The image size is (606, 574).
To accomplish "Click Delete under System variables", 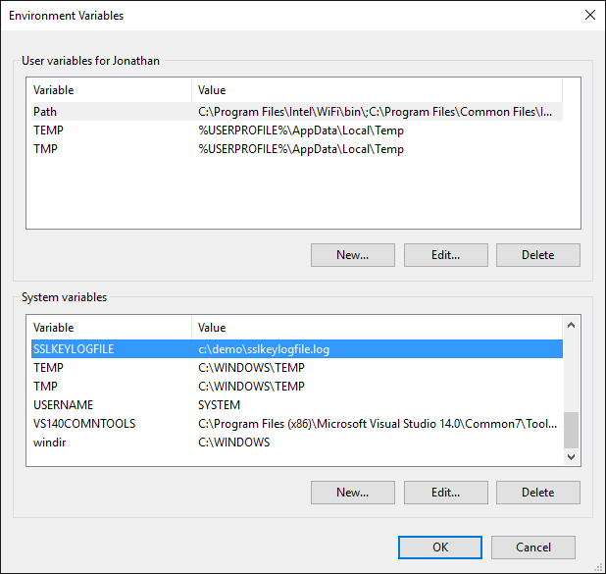I will [x=538, y=493].
